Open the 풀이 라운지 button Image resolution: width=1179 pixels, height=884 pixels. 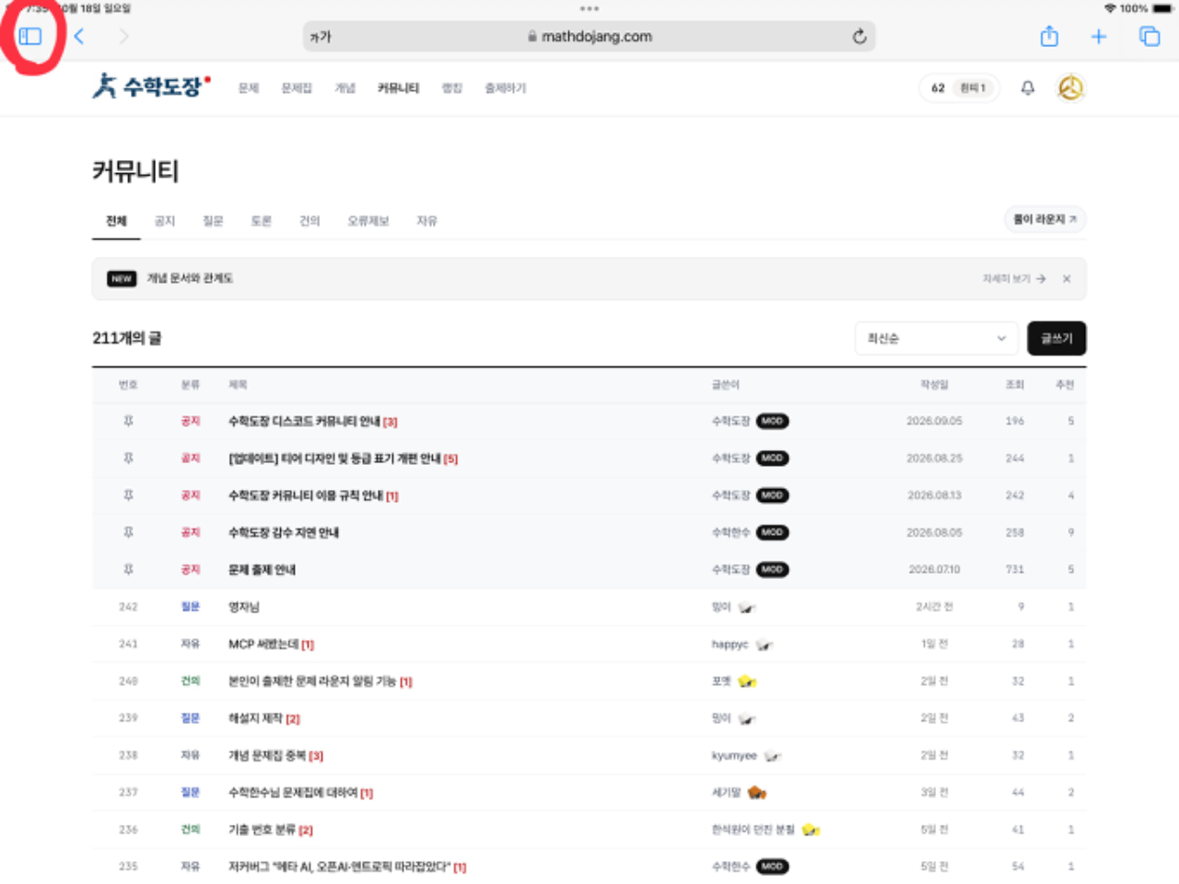[x=1045, y=219]
